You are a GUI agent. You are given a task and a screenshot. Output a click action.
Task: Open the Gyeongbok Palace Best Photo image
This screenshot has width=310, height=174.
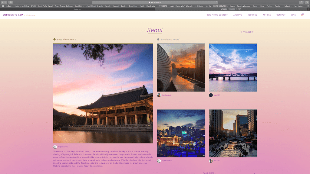click(103, 93)
